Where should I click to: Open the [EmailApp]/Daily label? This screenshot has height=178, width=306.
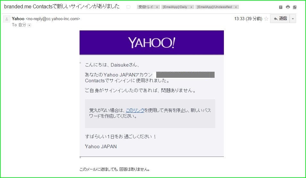tap(175, 7)
